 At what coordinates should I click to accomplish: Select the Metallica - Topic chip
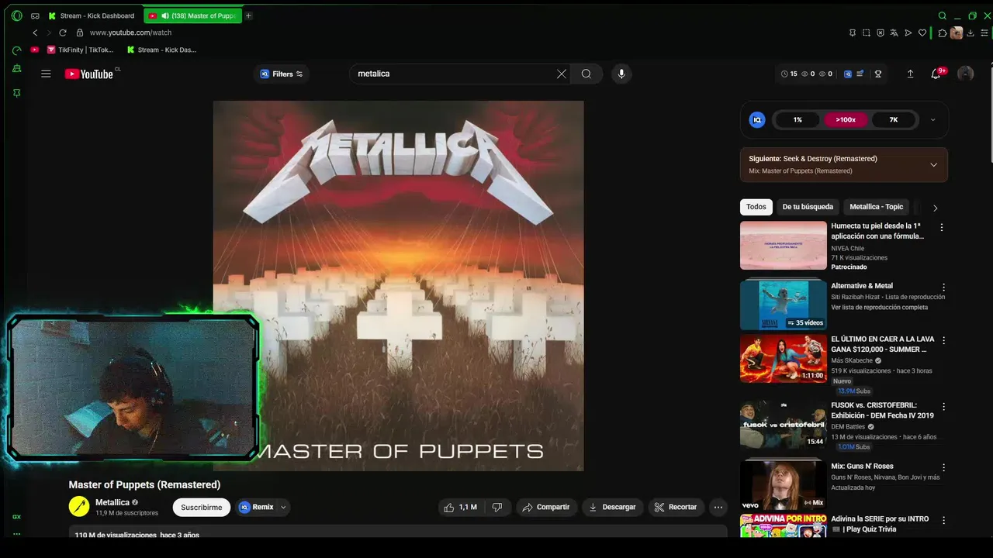pos(877,207)
